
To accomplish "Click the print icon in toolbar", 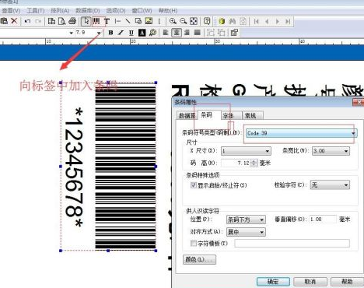I will tap(72, 21).
